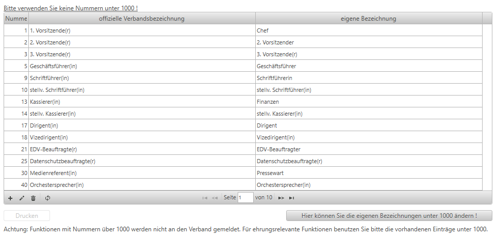Click the page number input field
496x237 pixels.
pos(245,198)
